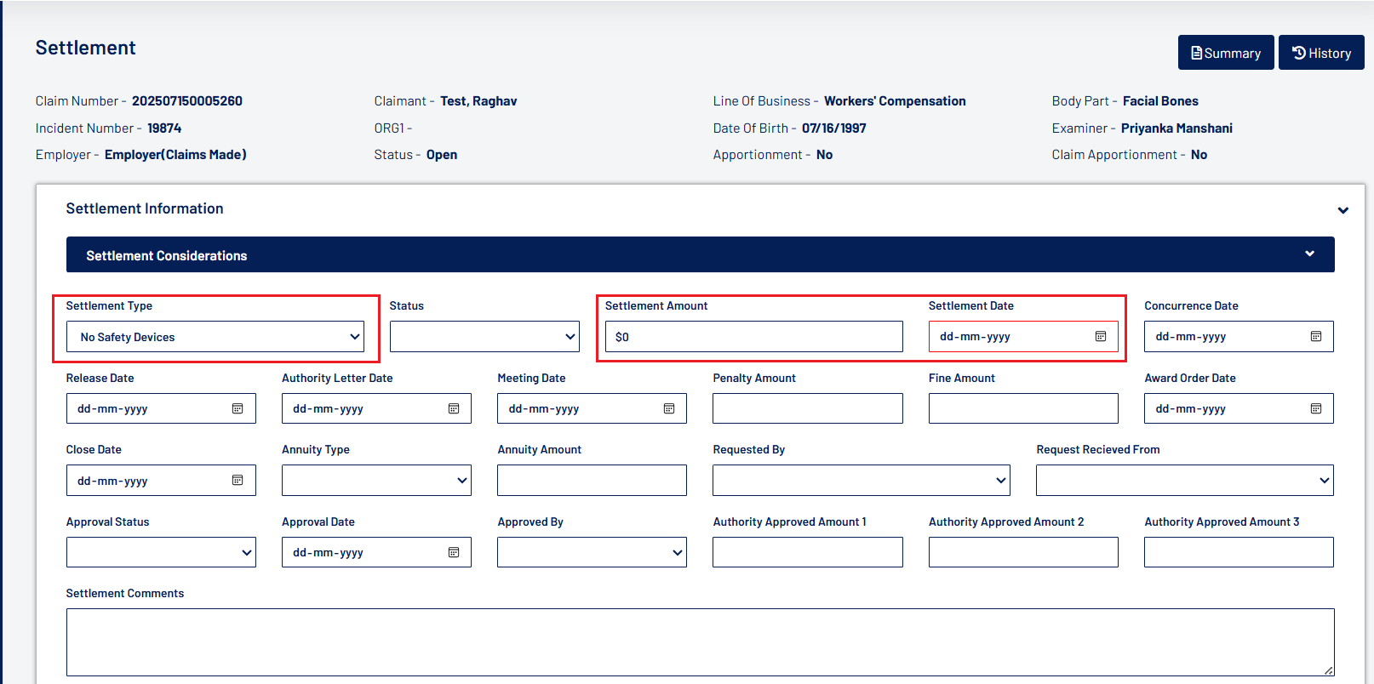The width and height of the screenshot is (1374, 684).
Task: Open Close Date calendar picker icon
Action: [238, 481]
